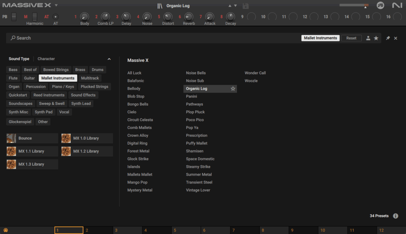Open the preset browser library icon

point(160,6)
